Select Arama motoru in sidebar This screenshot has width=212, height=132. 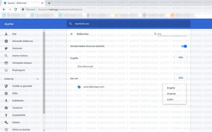pos(20,56)
